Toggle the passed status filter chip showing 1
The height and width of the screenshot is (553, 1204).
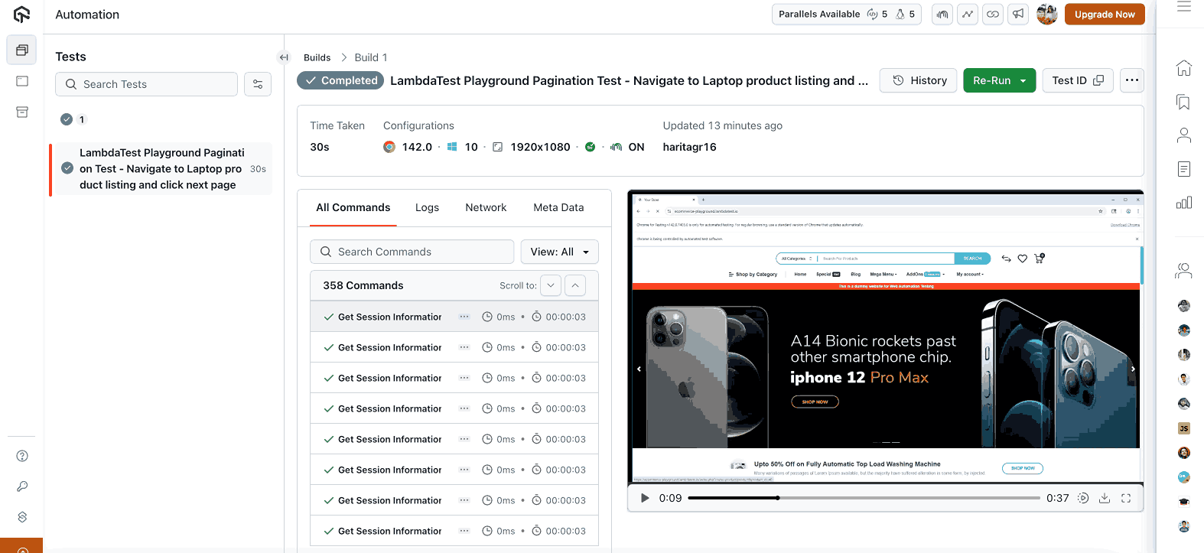[74, 119]
